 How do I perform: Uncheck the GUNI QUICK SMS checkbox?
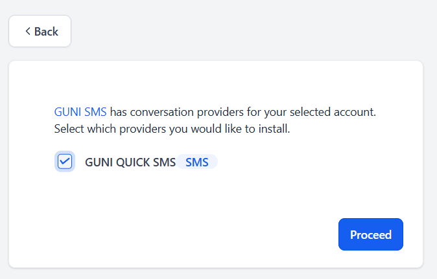[x=65, y=162]
